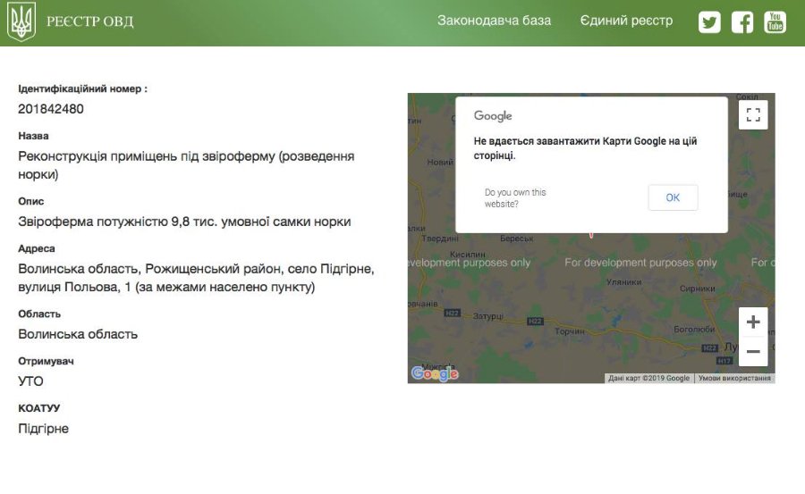Open the Єдиний реєстр menu item
Viewport: 805px width, 494px height.
pyautogui.click(x=626, y=21)
